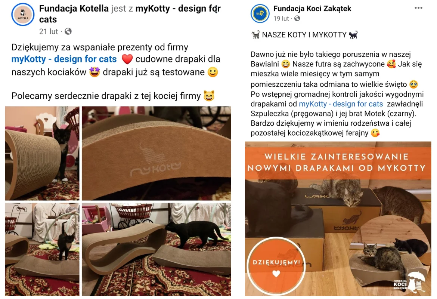
Task: Click the Fundacja Koci Zakątek watermark logo
Action: 409,283
